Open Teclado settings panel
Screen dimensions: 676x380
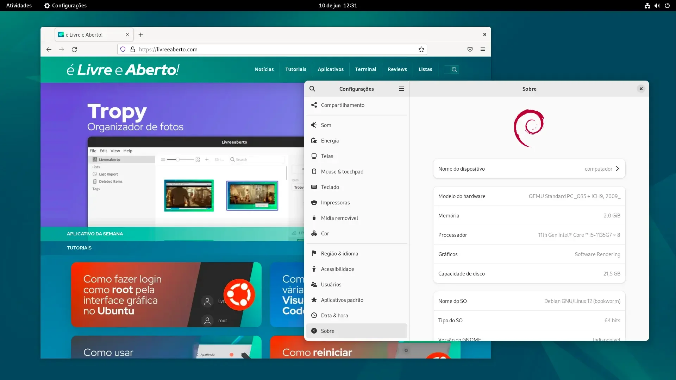[357, 187]
